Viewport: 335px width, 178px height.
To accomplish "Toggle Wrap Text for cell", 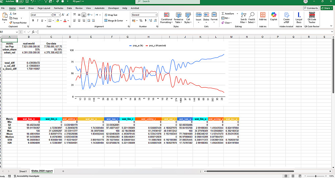I will click(x=111, y=15).
